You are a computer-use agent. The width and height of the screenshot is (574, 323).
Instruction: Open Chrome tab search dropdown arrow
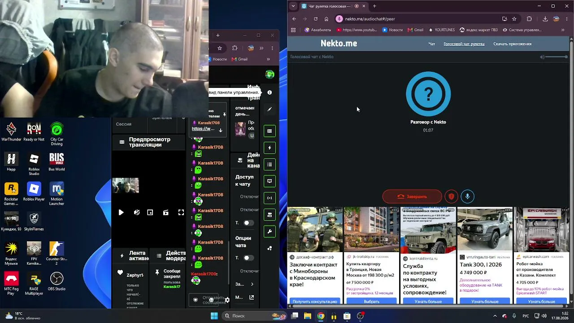click(293, 6)
